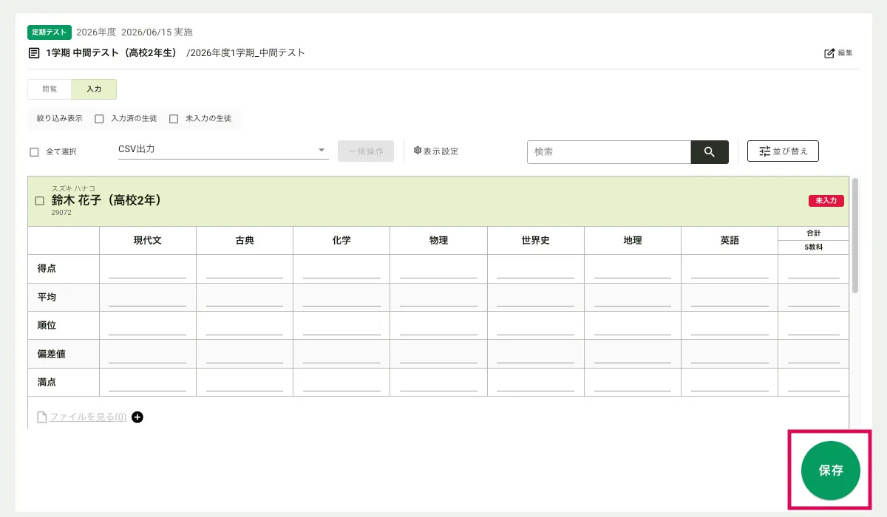Screen dimensions: 887x517
Task: Switch to the 入力 tab
Action: point(94,89)
